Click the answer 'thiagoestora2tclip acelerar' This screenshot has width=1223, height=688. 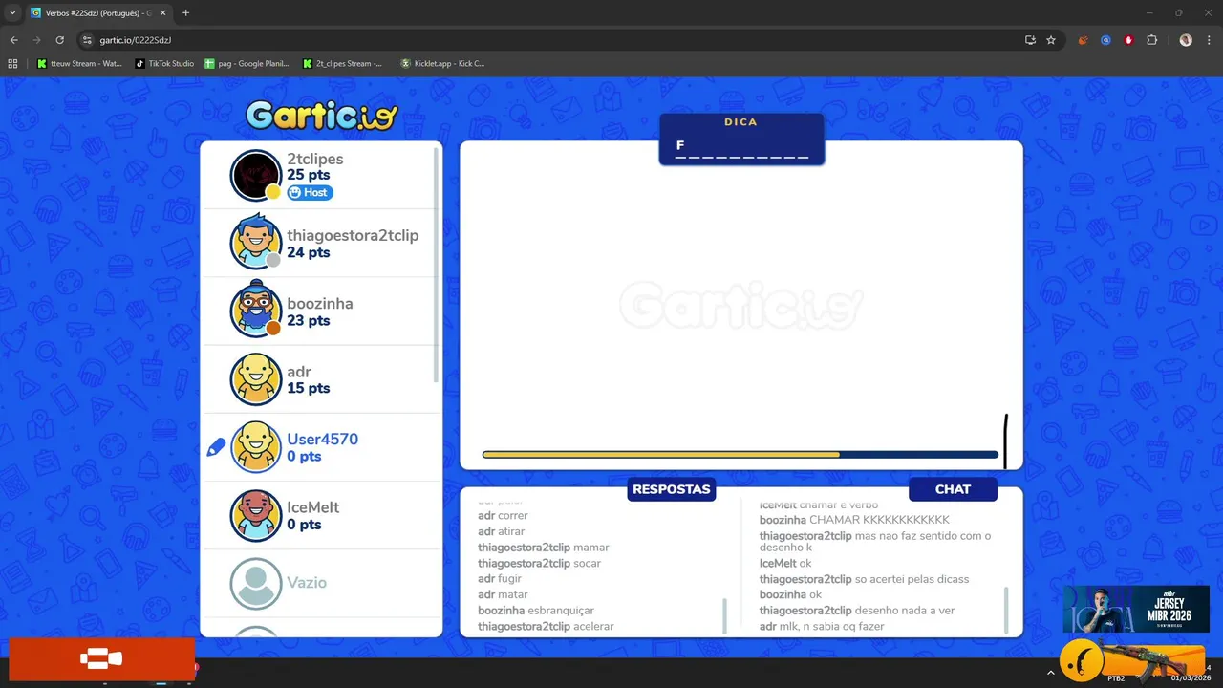tap(546, 627)
